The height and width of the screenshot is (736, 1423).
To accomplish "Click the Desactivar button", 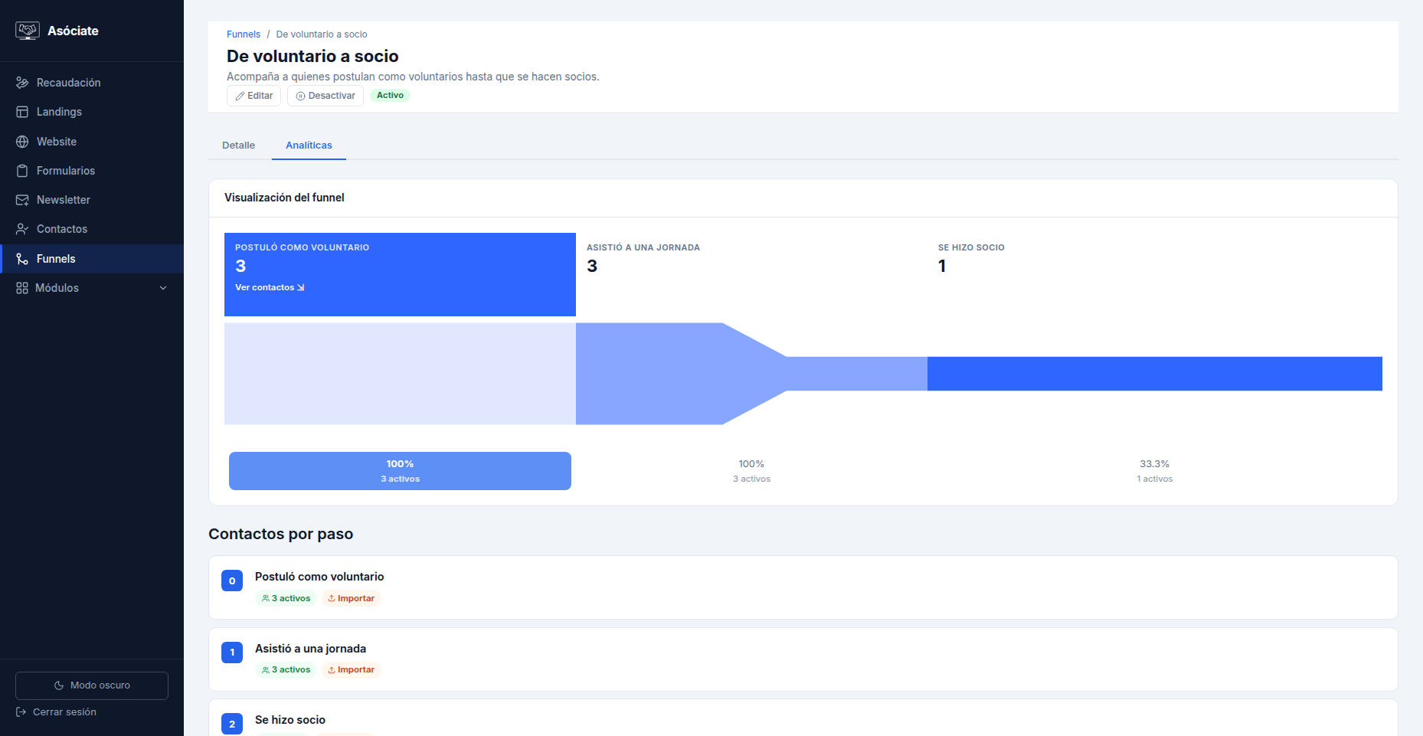I will pos(325,96).
